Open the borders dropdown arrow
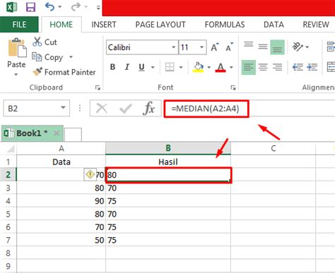 (181, 68)
